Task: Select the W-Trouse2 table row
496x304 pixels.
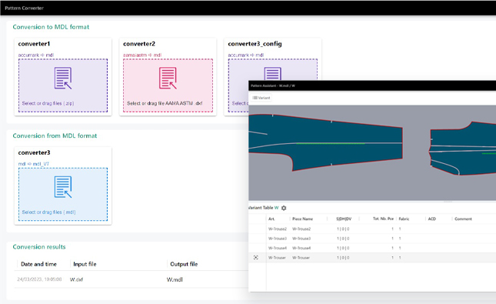Action: (372, 229)
